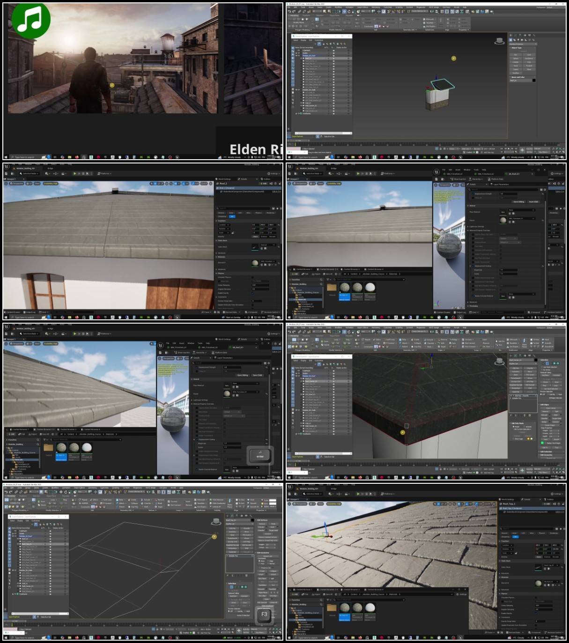Click the Windows Start button under the game screenshot

tap(6, 157)
